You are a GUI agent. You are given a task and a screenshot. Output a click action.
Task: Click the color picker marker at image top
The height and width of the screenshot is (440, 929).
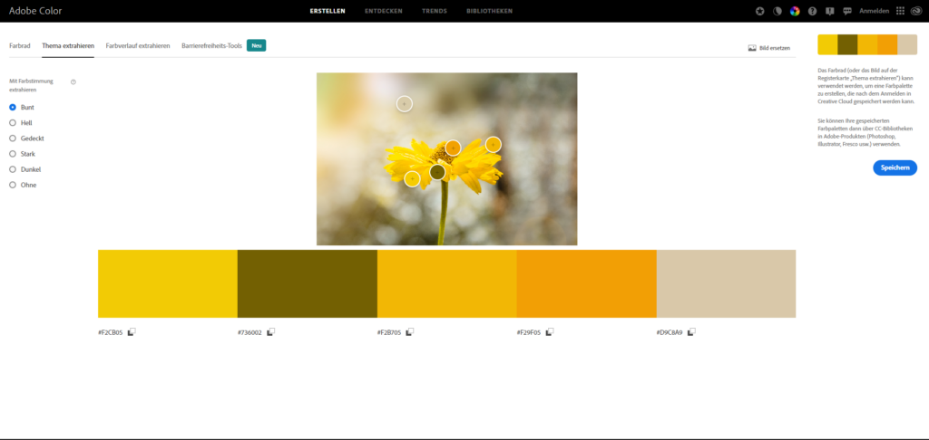coord(404,103)
